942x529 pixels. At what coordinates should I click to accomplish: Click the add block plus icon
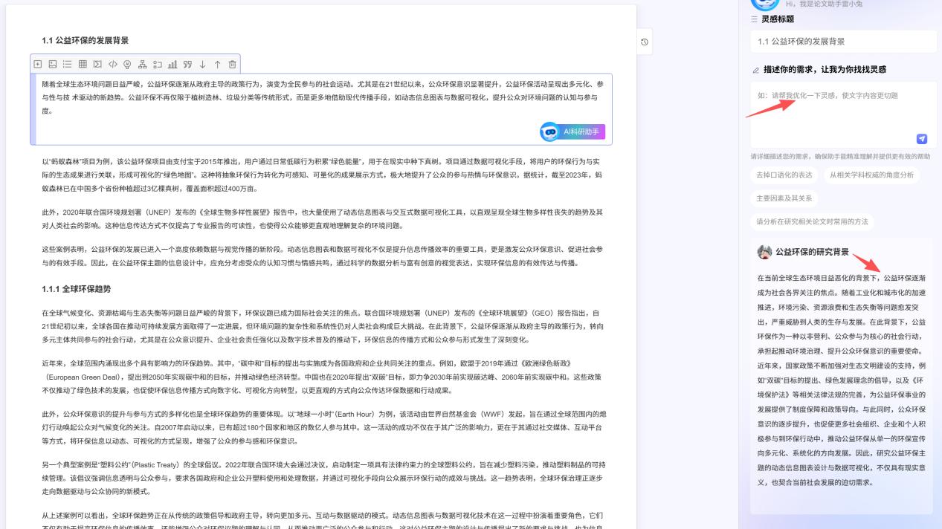(x=38, y=65)
